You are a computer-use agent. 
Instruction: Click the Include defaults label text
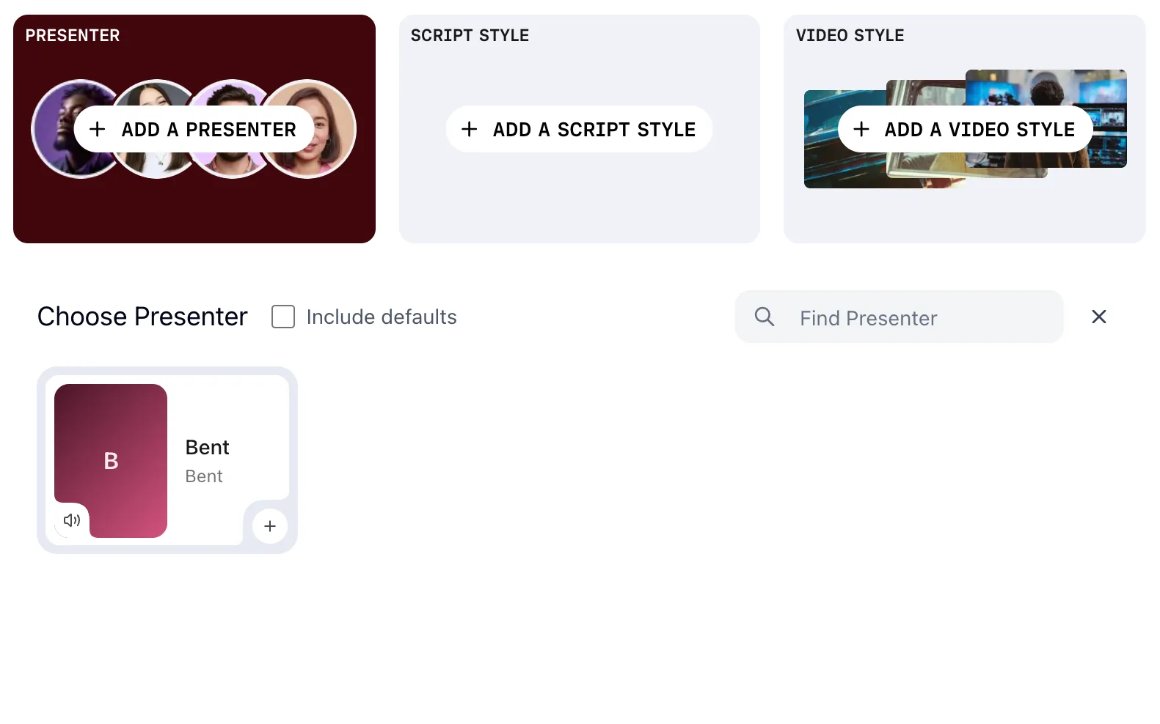pos(382,317)
